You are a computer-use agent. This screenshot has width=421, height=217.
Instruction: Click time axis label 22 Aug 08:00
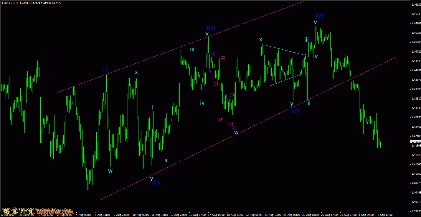(x=254, y=215)
